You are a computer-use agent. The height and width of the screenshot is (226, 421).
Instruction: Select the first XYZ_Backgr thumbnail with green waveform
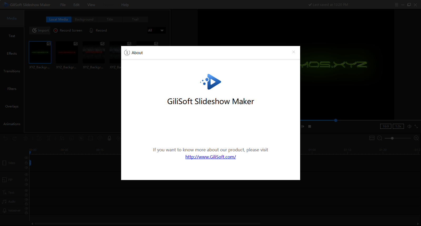(x=40, y=52)
